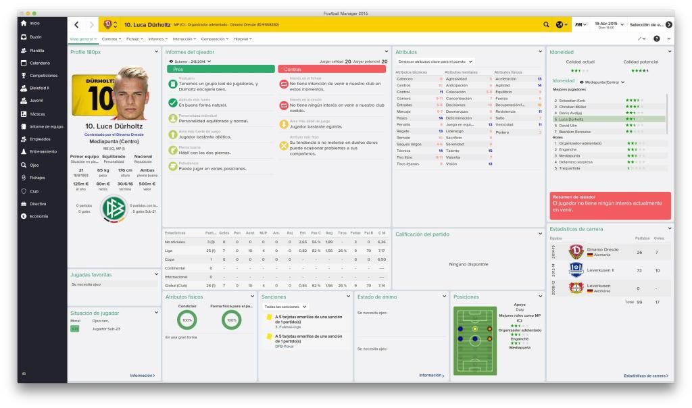Image resolution: width=692 pixels, height=408 pixels.
Task: Switch to Vista general tab
Action: pyautogui.click(x=82, y=39)
